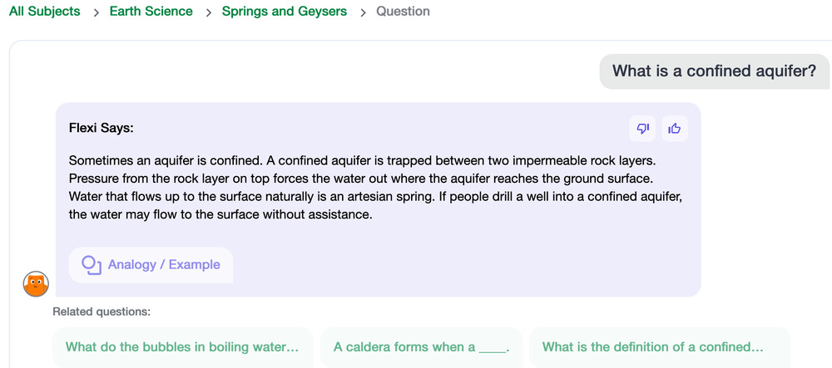
Task: Open related question 'A caldera forms when a'
Action: click(x=421, y=347)
